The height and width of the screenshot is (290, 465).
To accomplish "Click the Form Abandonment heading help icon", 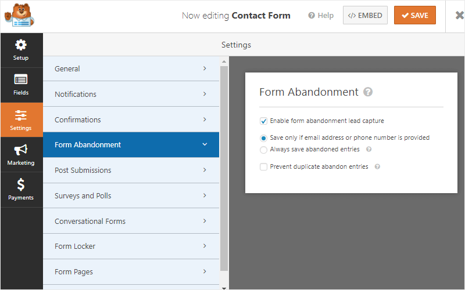I will [x=368, y=92].
